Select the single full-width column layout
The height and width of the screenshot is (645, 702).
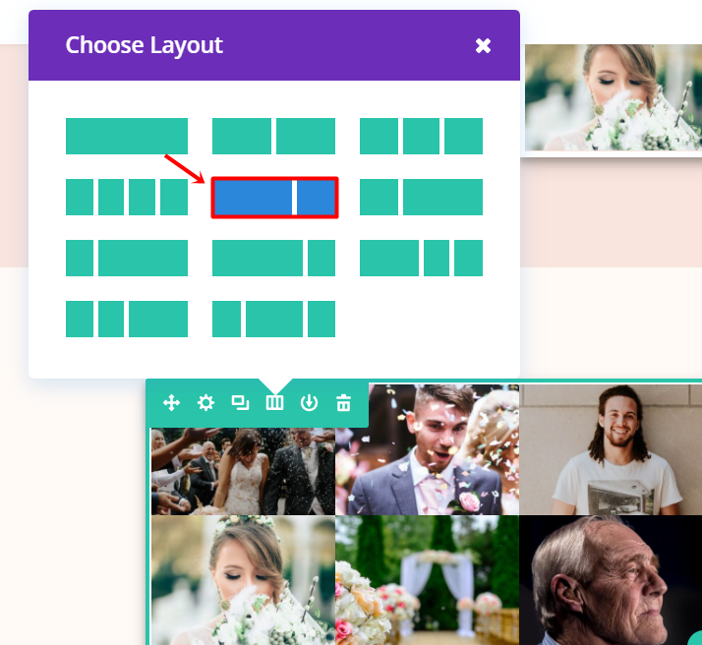point(127,136)
